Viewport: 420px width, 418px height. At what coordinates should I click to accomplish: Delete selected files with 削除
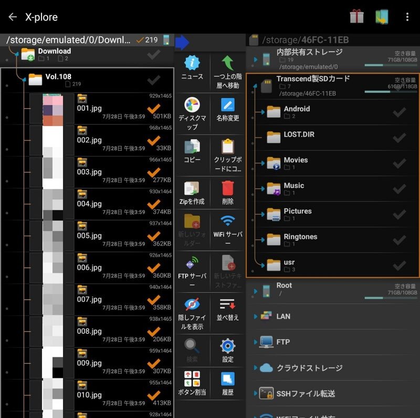pos(228,188)
